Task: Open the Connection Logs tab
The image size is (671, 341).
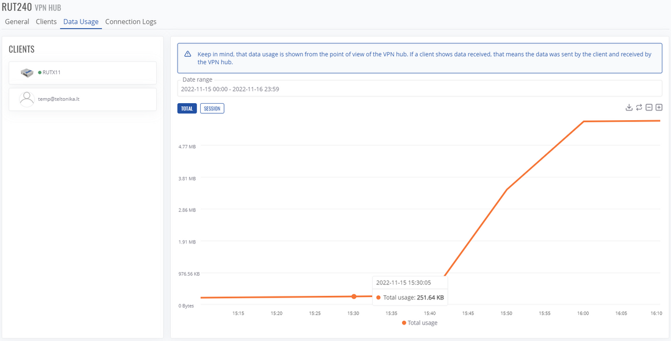Action: point(131,22)
